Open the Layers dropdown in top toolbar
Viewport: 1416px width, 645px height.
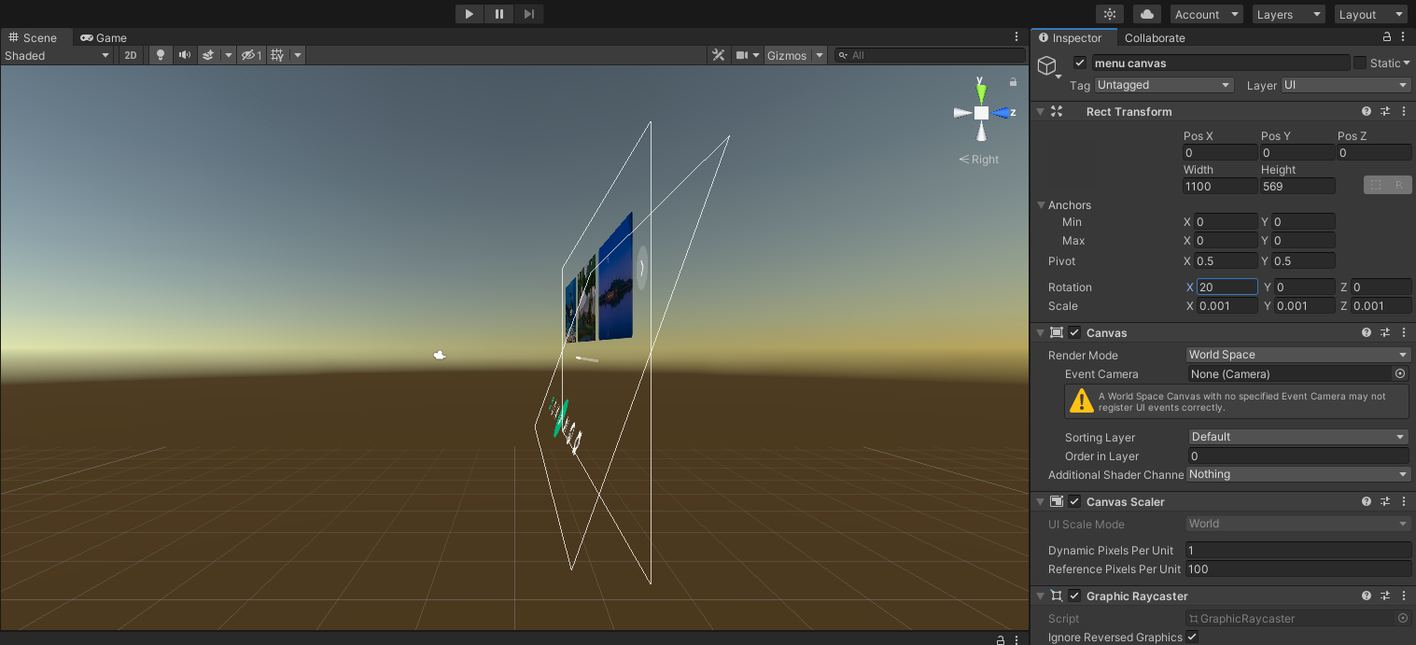pos(1288,14)
